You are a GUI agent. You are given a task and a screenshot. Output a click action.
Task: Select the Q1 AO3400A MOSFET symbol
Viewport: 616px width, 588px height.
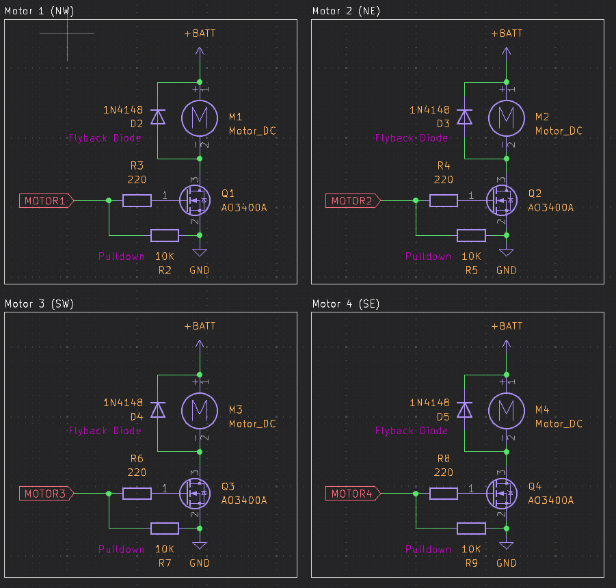coord(195,200)
